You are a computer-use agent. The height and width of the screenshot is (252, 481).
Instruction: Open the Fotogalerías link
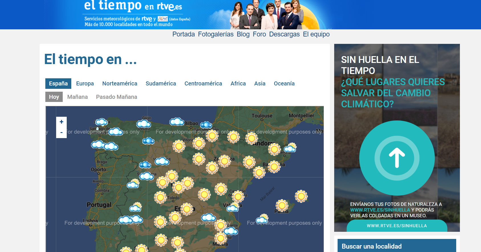[216, 34]
